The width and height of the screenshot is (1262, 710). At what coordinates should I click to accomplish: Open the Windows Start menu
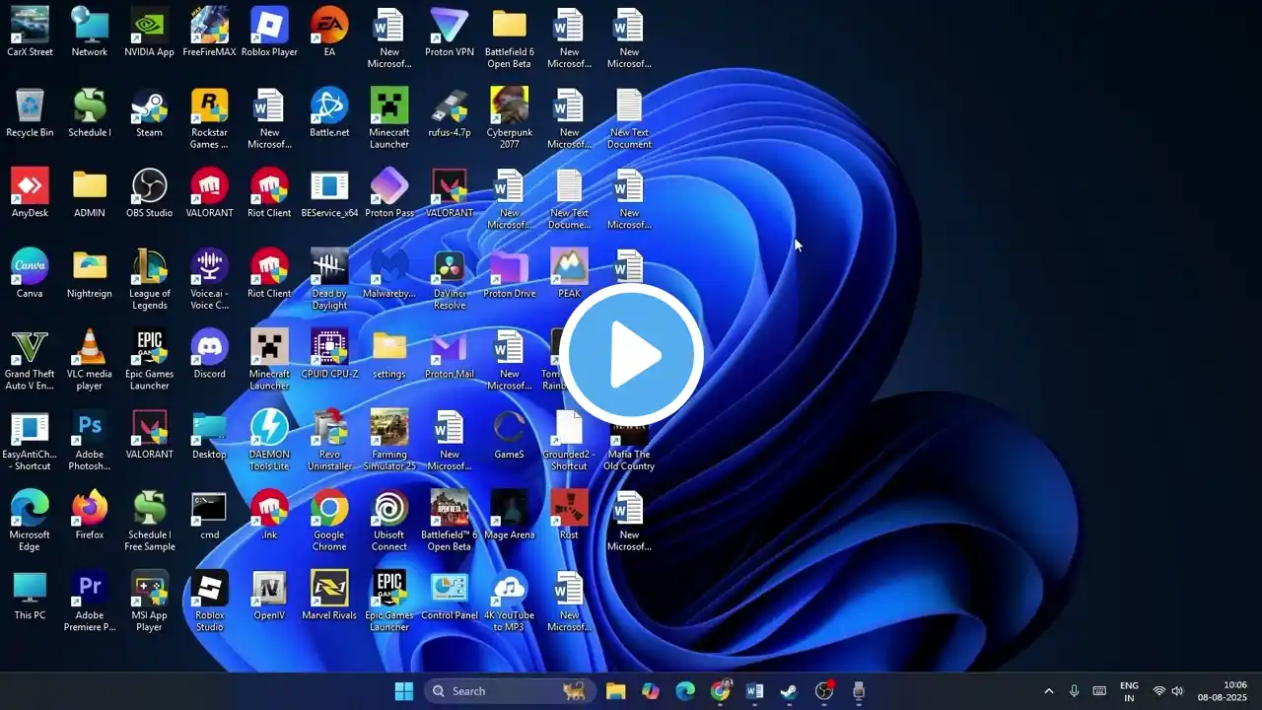click(x=404, y=691)
